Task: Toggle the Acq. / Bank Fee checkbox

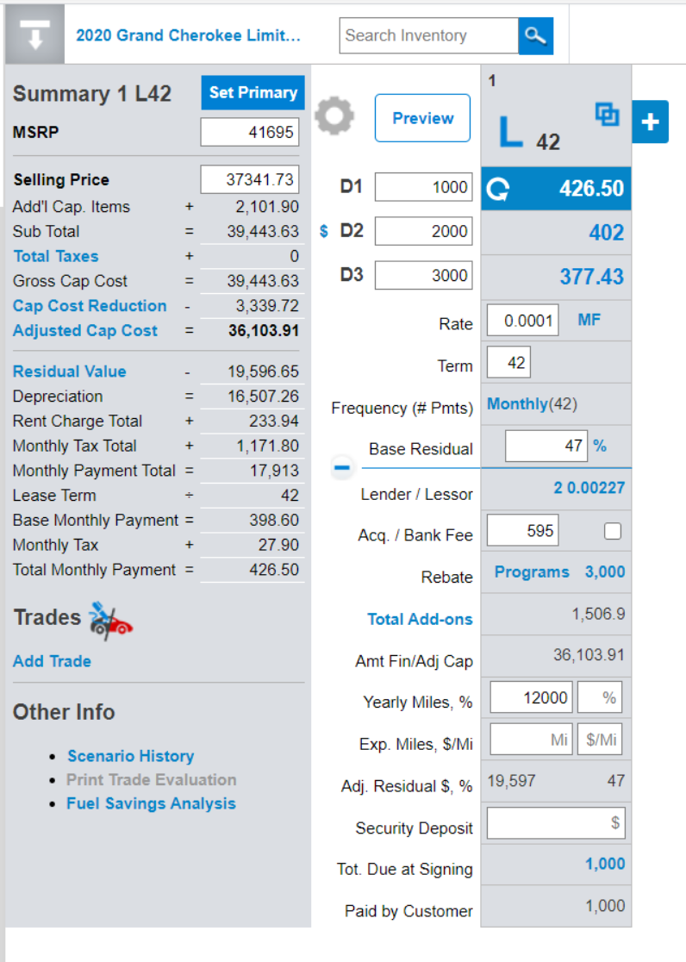Action: pos(613,531)
